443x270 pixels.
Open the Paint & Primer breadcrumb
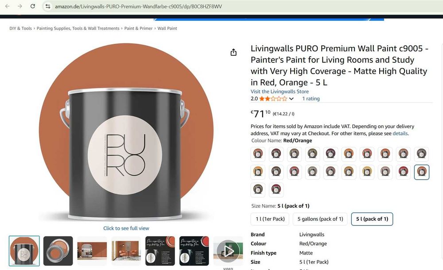(138, 28)
